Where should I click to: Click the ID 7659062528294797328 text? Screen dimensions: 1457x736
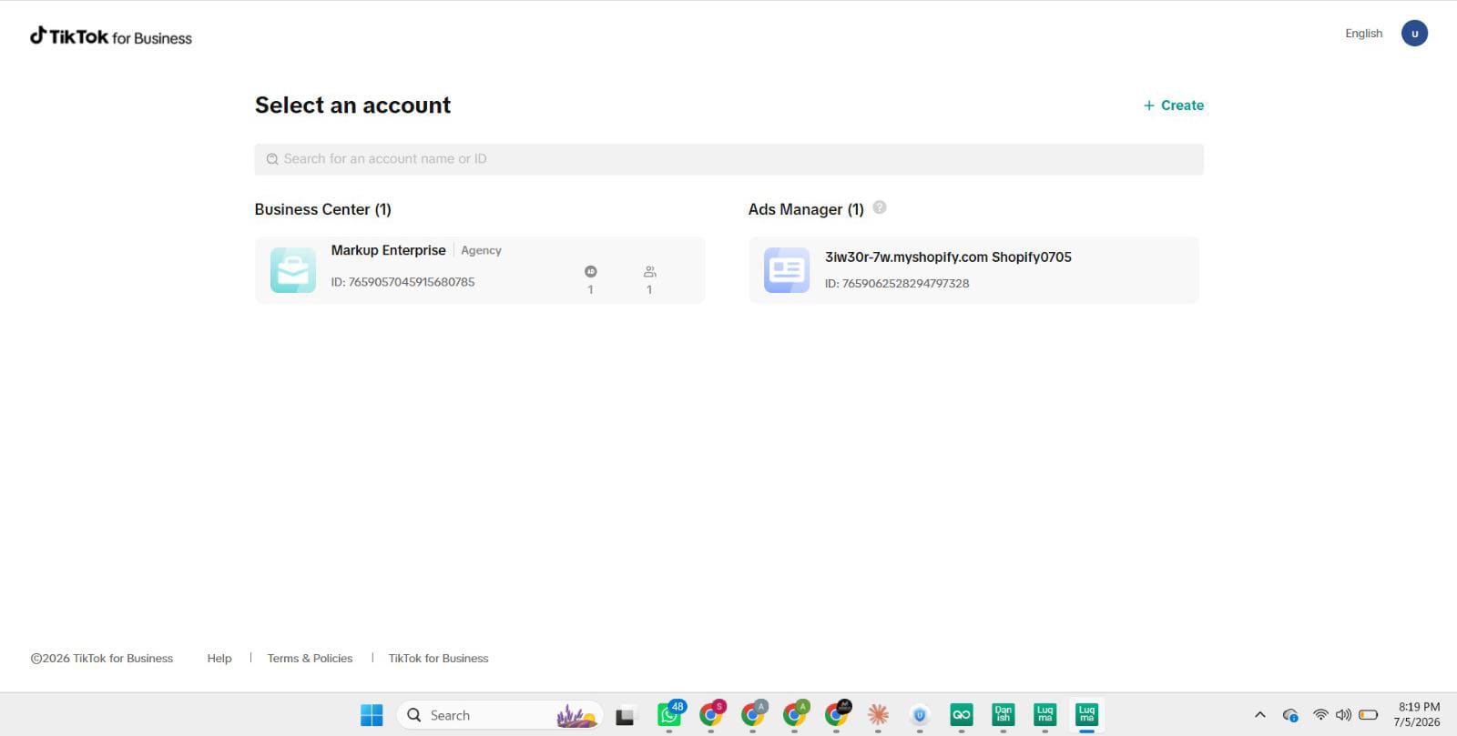(897, 284)
